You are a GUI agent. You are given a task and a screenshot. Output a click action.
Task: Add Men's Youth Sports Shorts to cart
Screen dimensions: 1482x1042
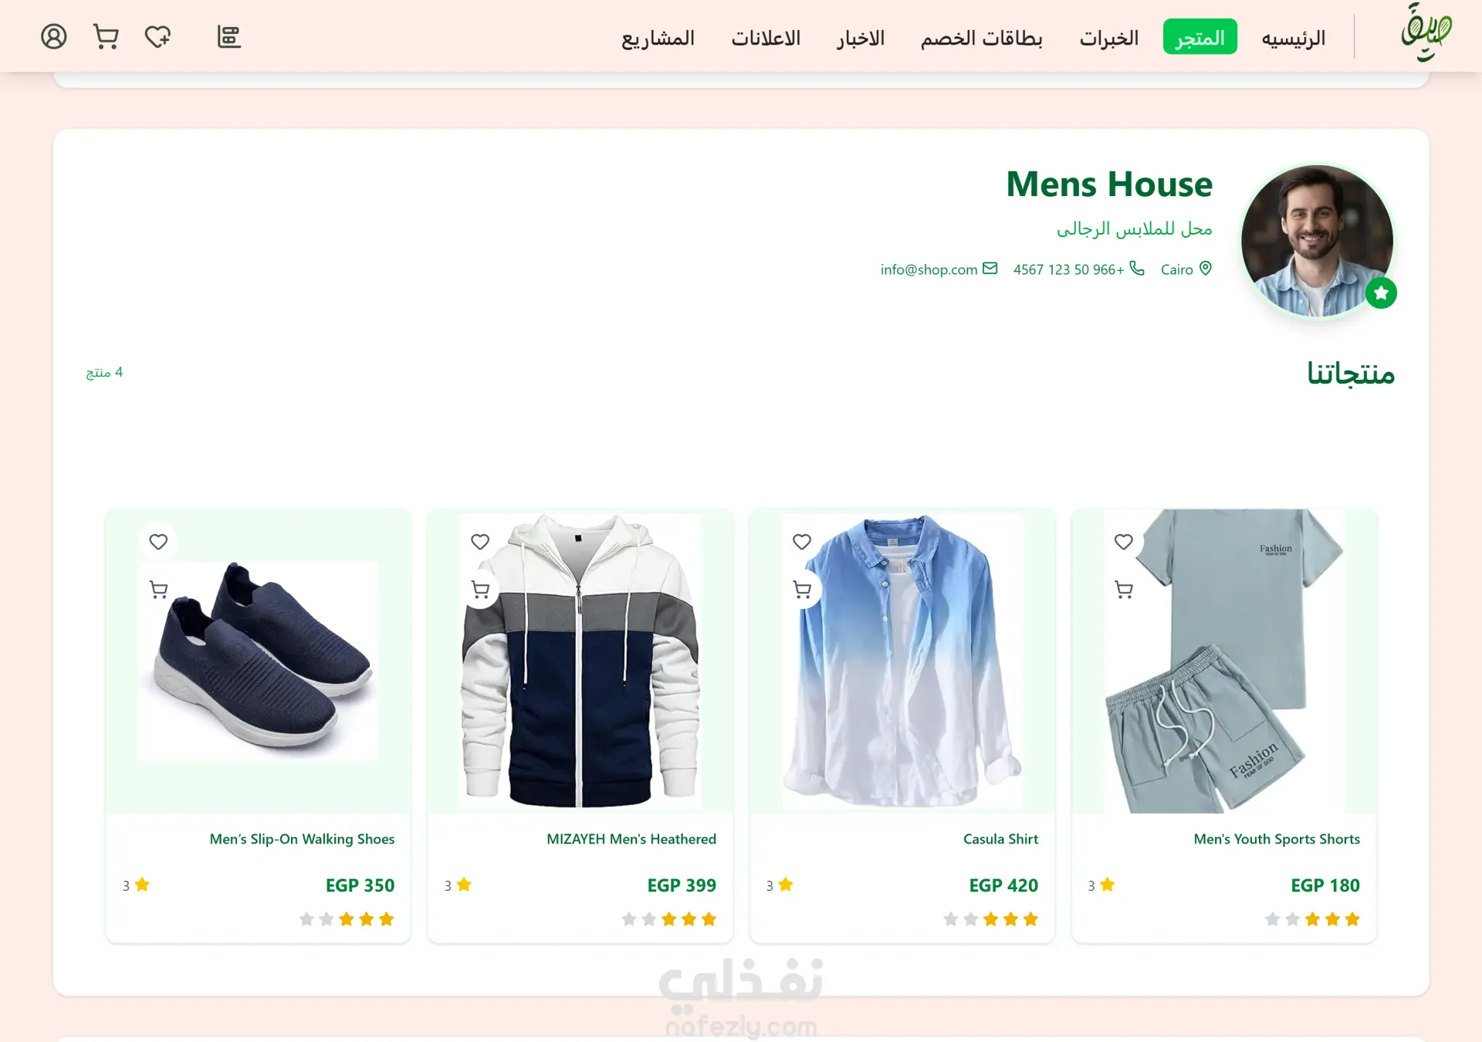(1124, 590)
